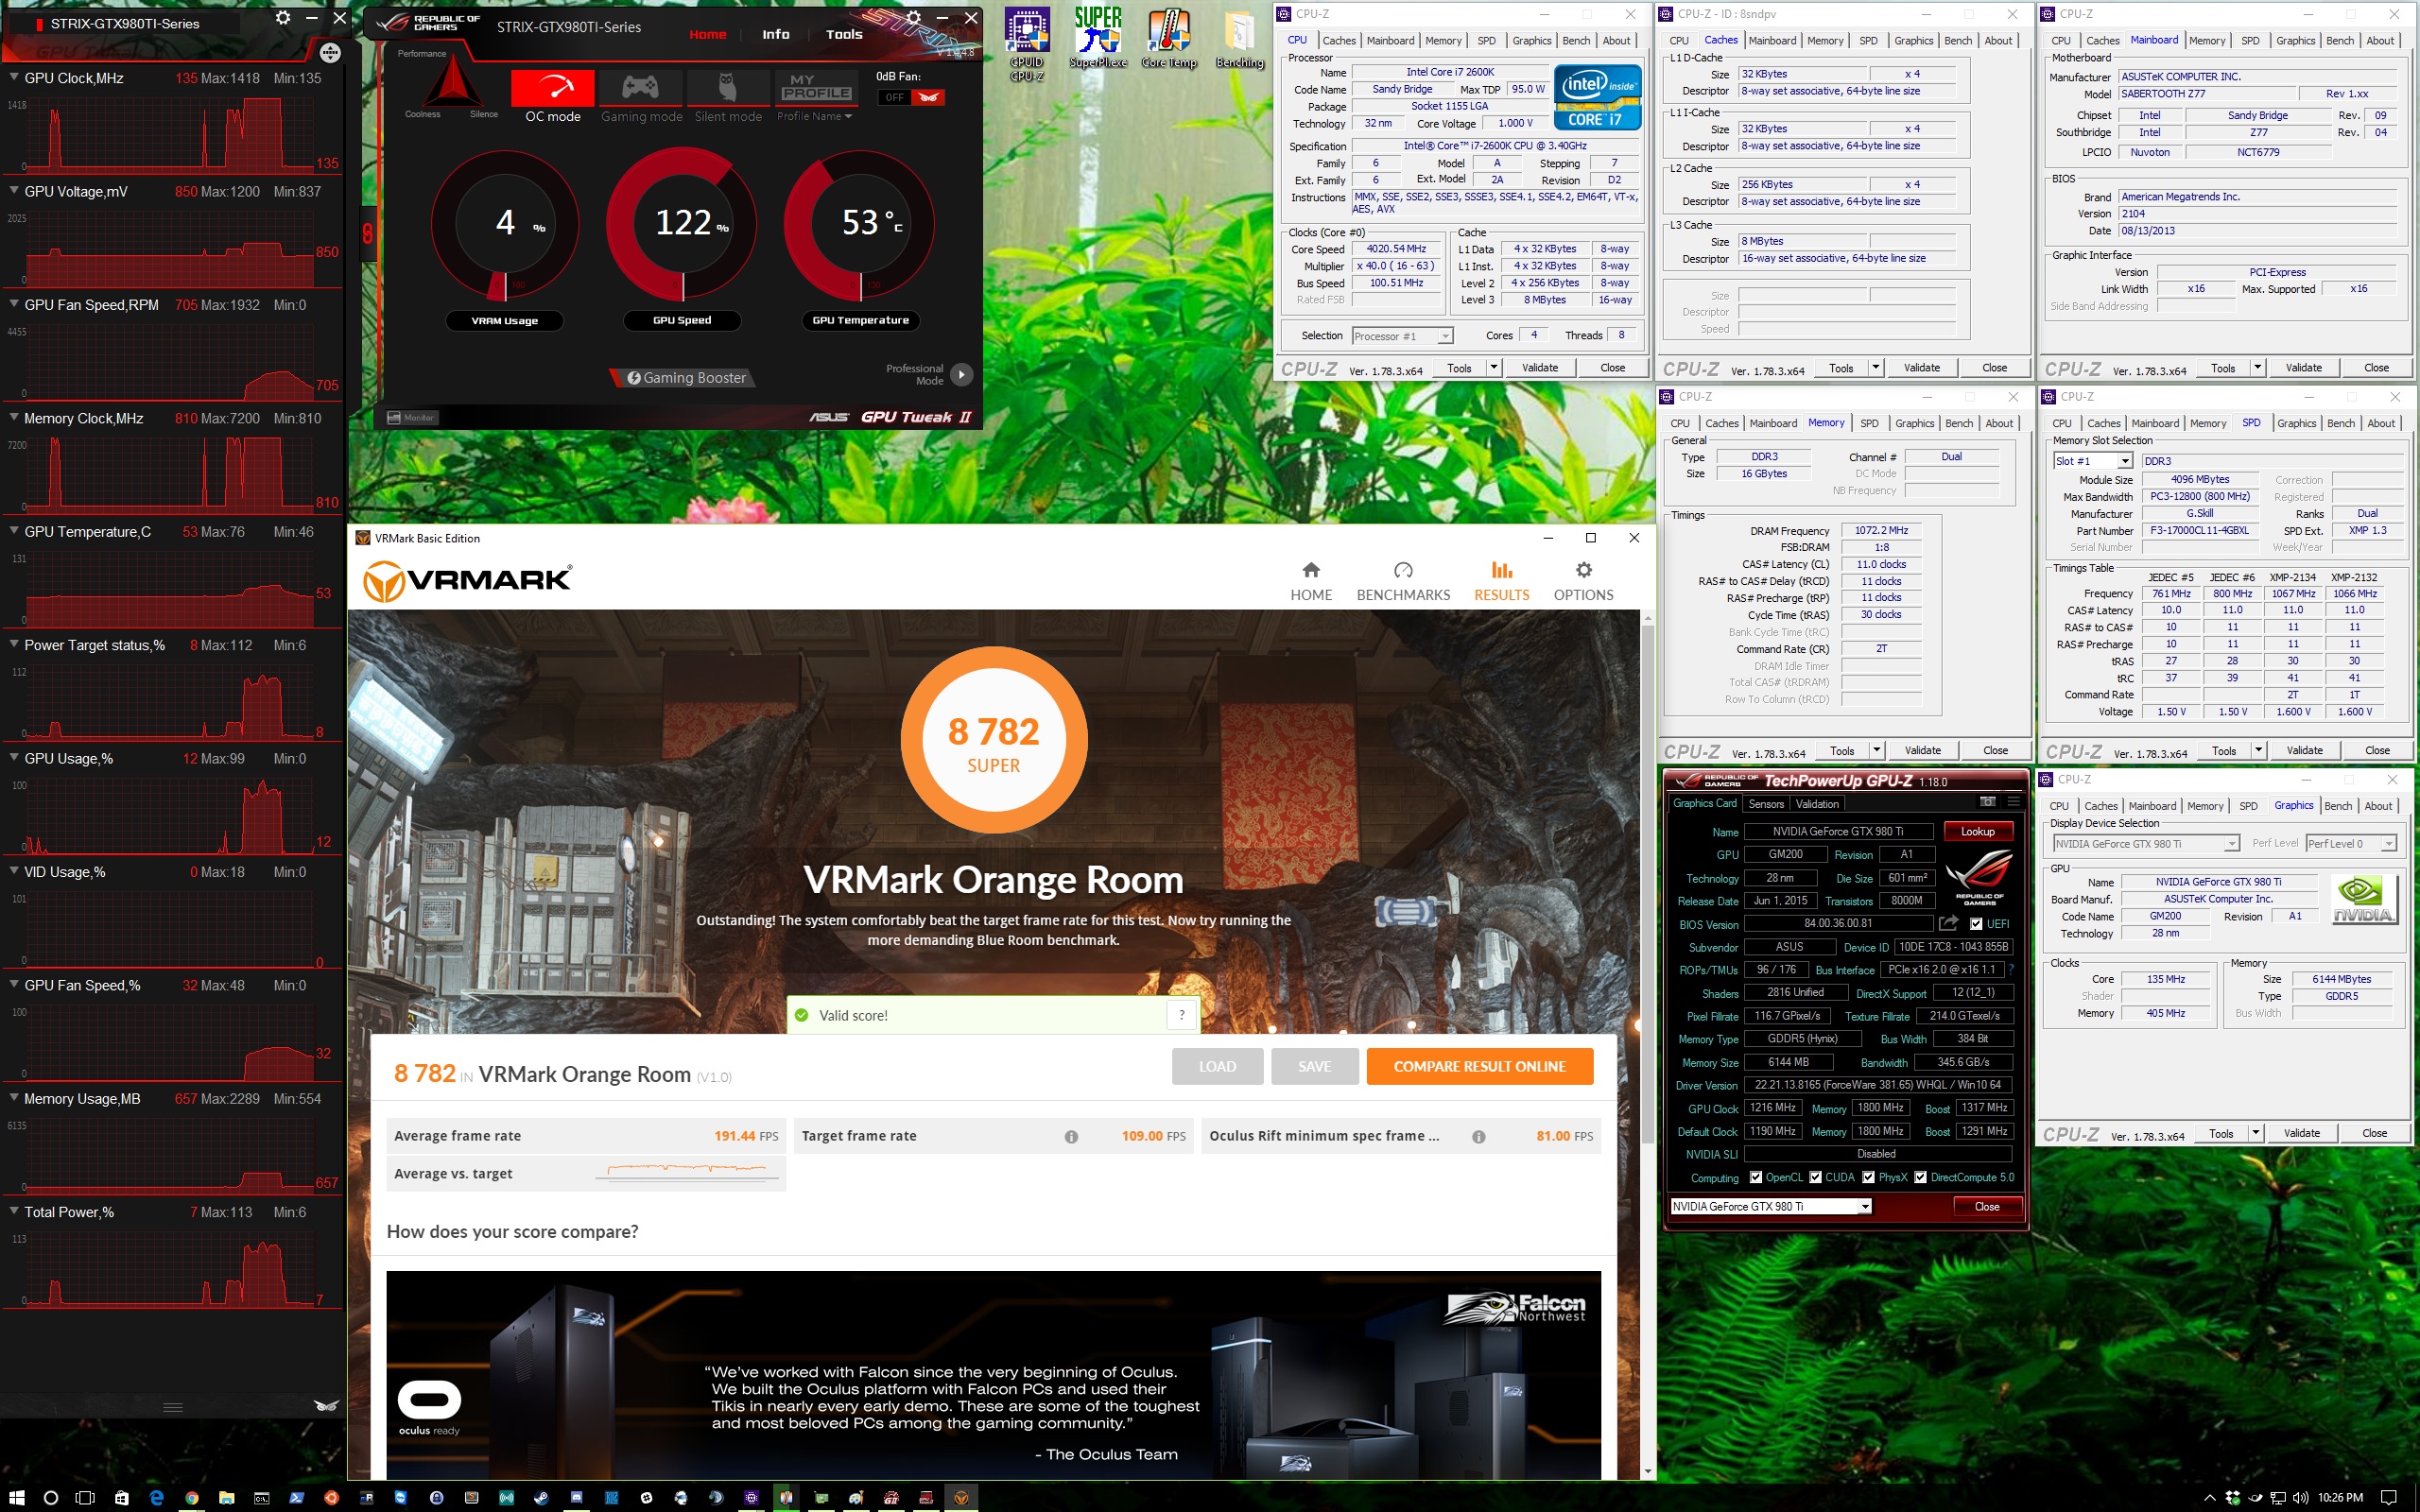Collapse the GPU Clock graph

(14, 78)
